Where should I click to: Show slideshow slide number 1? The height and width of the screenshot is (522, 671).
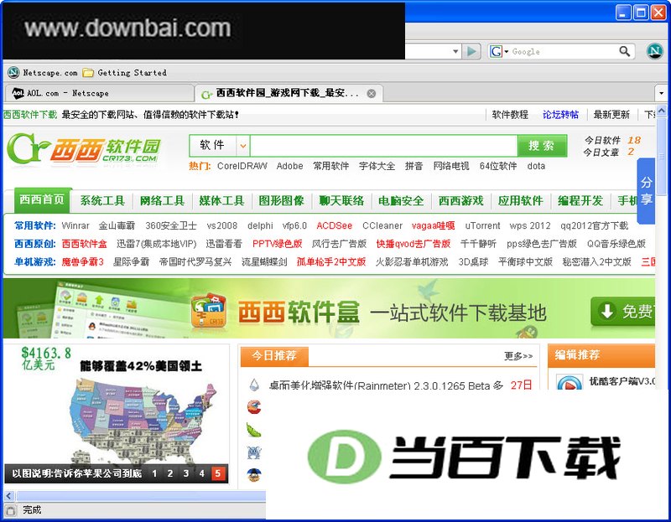coord(154,473)
